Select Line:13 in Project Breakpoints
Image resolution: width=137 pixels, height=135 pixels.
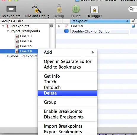(x=26, y=36)
